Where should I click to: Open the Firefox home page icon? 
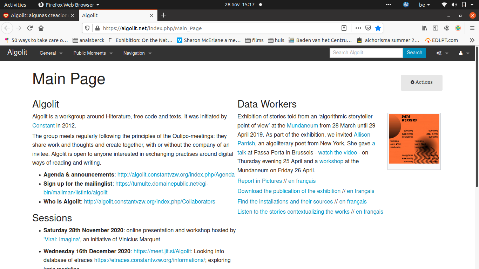click(x=41, y=28)
